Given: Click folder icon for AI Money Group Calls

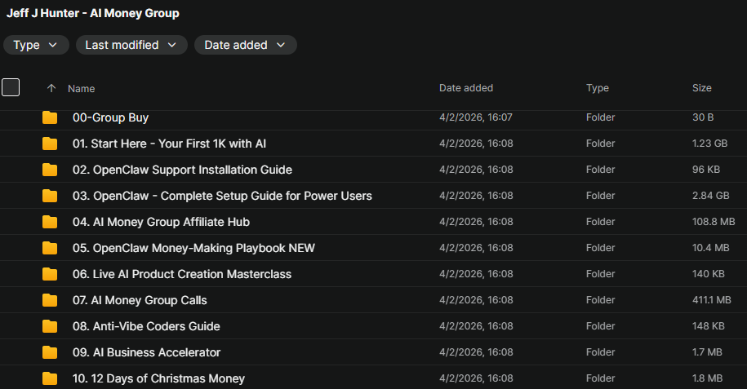Looking at the screenshot, I should (x=50, y=300).
